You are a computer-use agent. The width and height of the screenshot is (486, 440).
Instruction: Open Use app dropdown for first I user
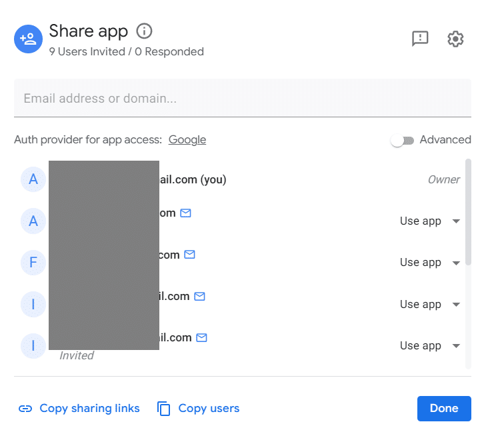point(430,305)
